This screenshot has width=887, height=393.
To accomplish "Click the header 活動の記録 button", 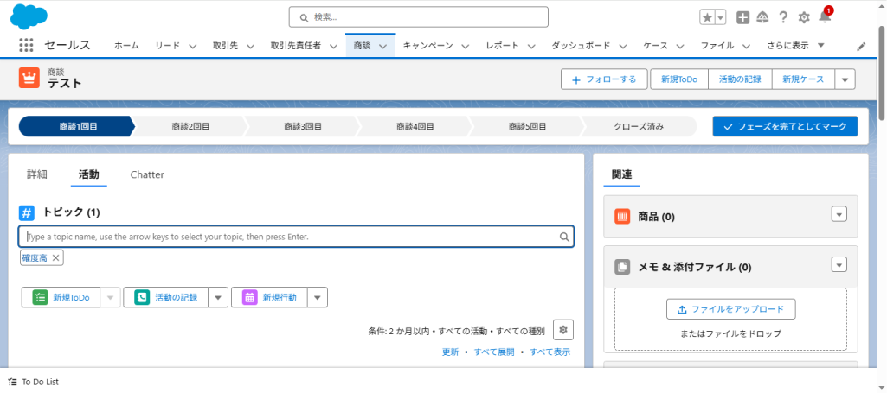I will 740,79.
